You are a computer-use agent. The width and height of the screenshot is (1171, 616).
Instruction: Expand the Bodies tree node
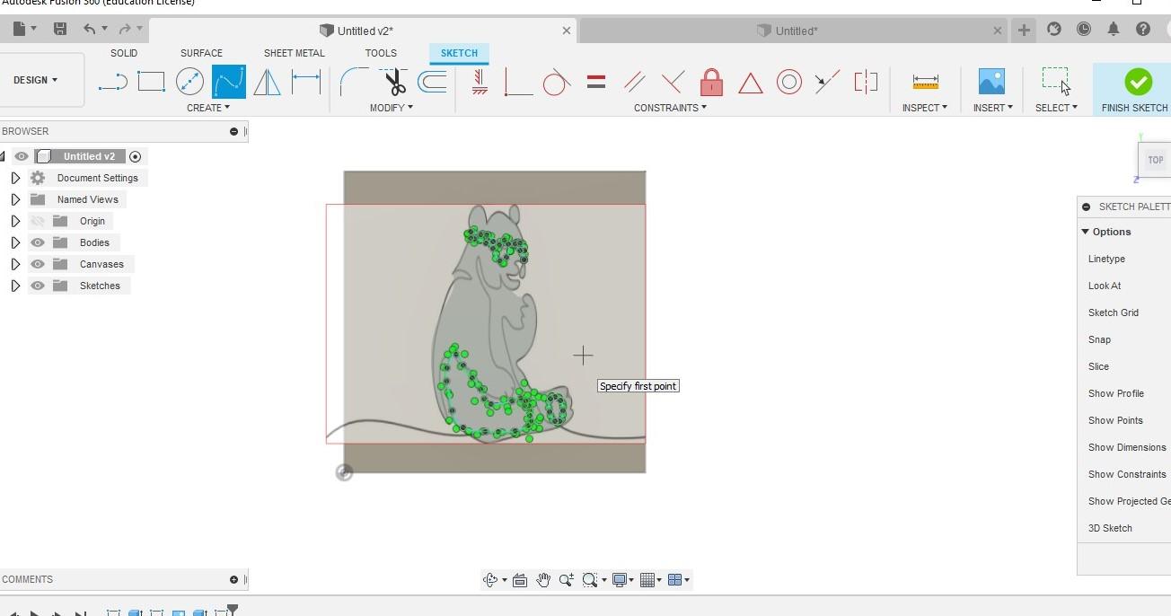click(15, 242)
